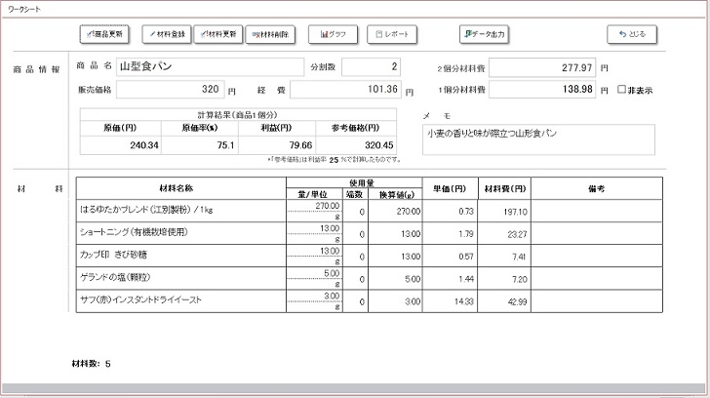Select the ショートニング(有機栽培使用) material row
This screenshot has height=398, width=710.
pos(370,233)
